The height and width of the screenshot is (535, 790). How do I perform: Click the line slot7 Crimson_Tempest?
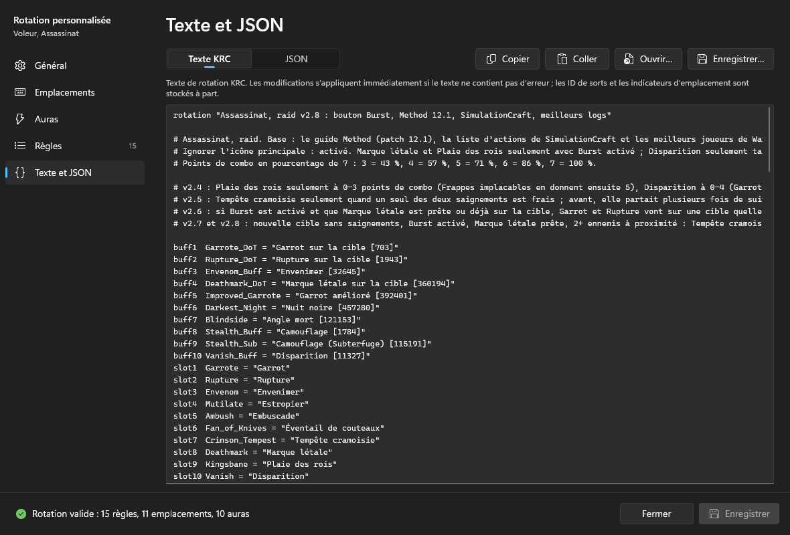pos(276,441)
